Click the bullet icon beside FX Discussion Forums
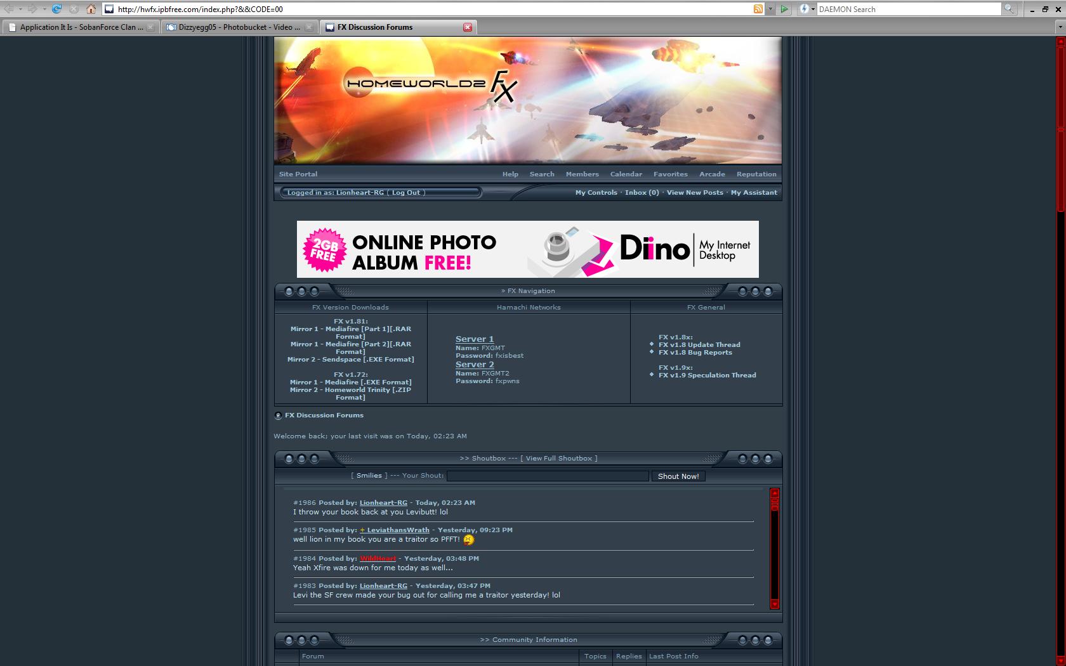This screenshot has width=1066, height=666. [278, 415]
